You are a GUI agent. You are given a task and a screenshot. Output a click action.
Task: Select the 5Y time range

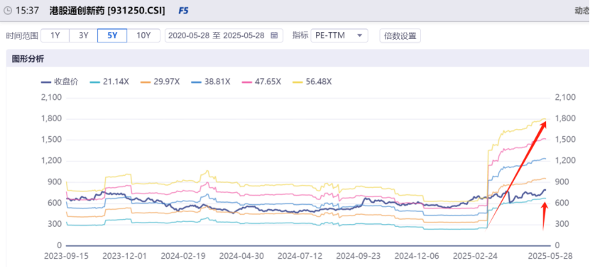pyautogui.click(x=112, y=35)
